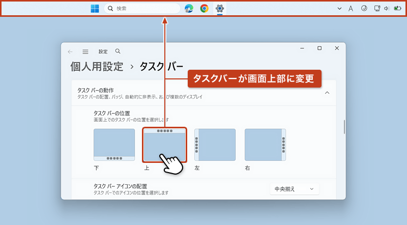Click the battery status tray icon
The width and height of the screenshot is (407, 225).
397,8
